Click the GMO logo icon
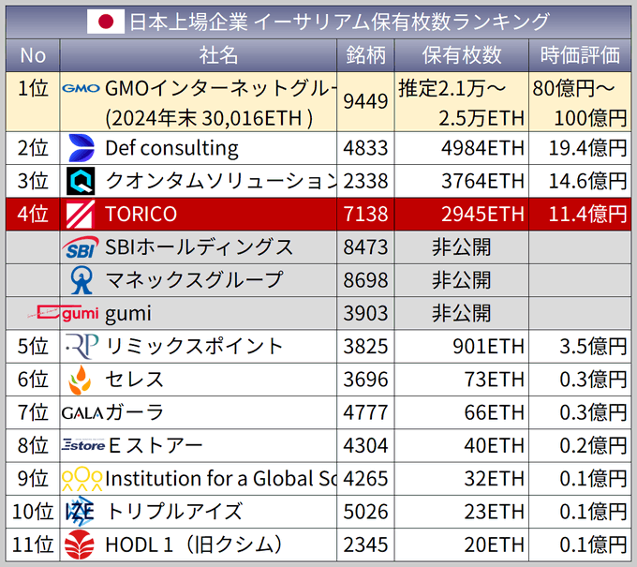The width and height of the screenshot is (637, 567). 81,88
